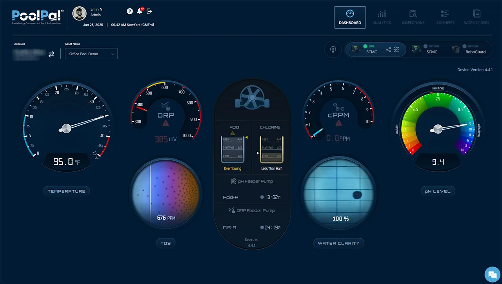
Task: Click the Temperature label button
Action: [x=67, y=191]
